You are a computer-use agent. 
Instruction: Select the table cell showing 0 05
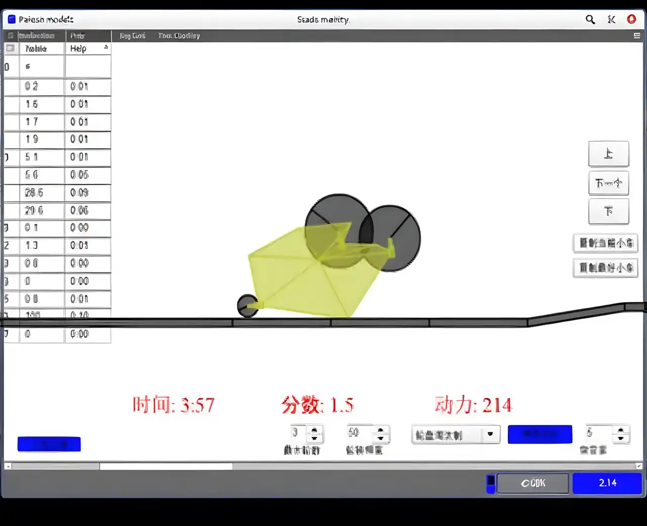point(88,175)
